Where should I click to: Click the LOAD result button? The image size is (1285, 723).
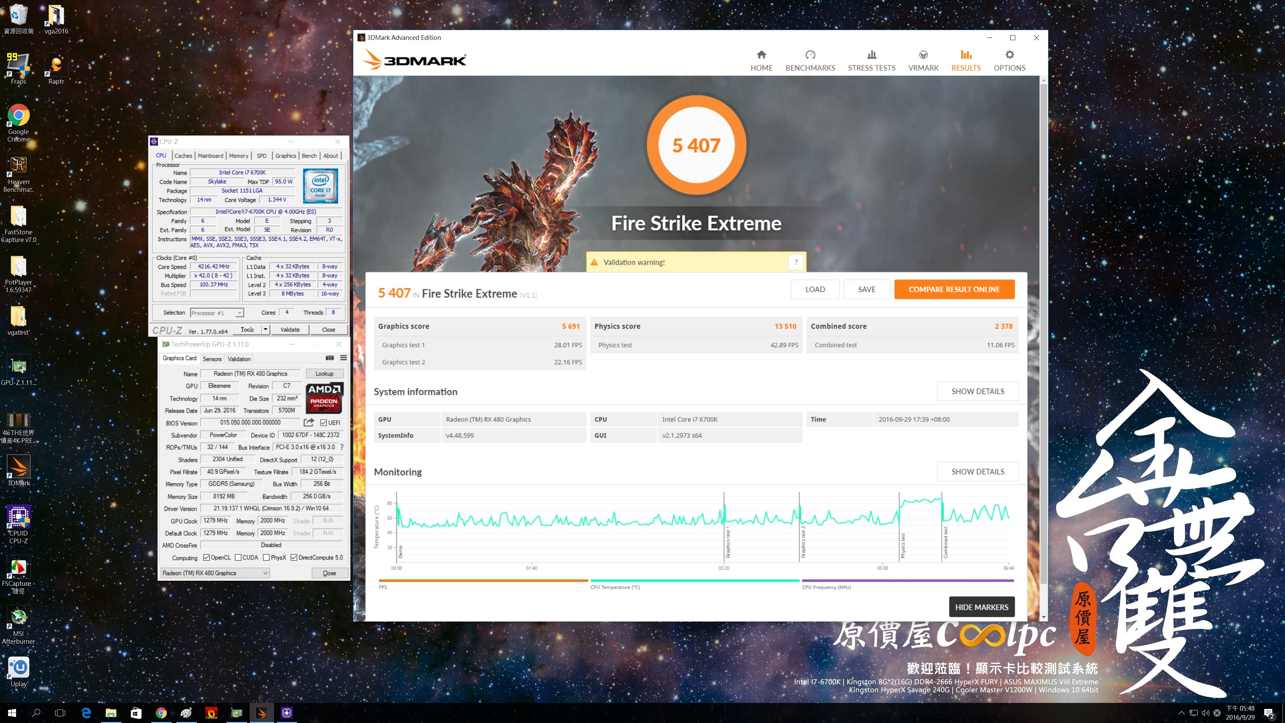pos(815,290)
